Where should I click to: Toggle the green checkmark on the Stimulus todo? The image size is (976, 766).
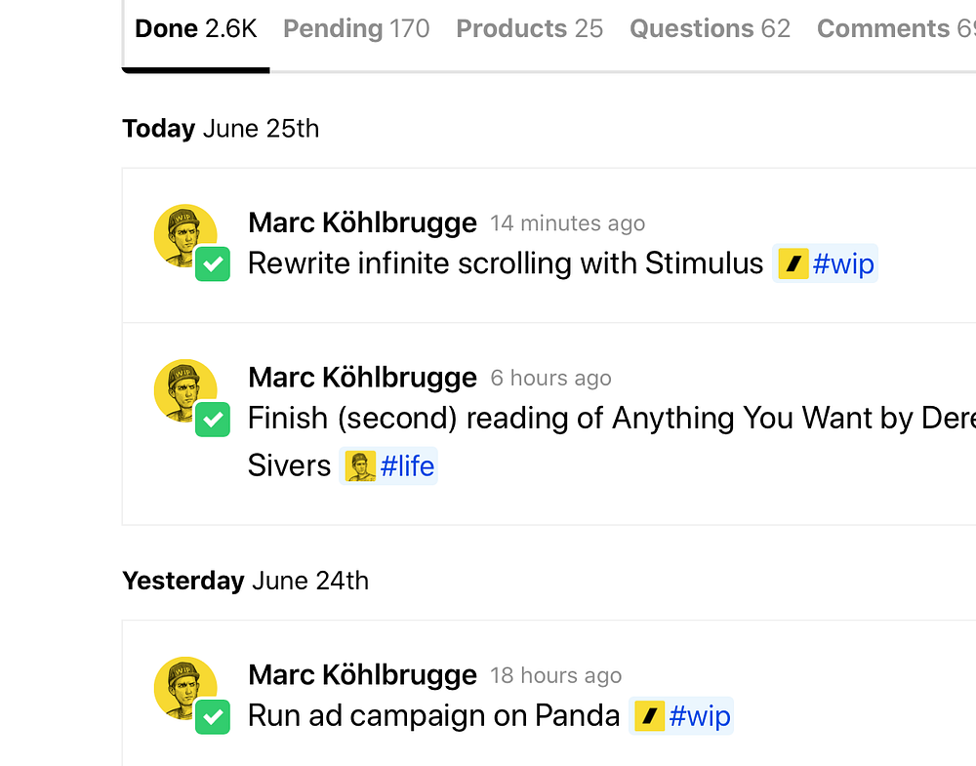213,264
